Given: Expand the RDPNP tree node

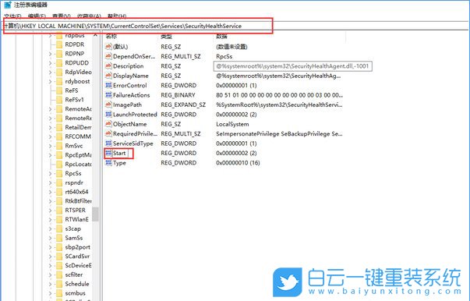Looking at the screenshot, I should (x=51, y=54).
